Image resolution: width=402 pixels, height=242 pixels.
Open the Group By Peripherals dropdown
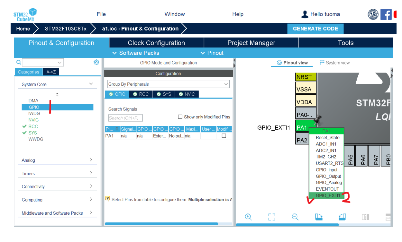point(169,84)
